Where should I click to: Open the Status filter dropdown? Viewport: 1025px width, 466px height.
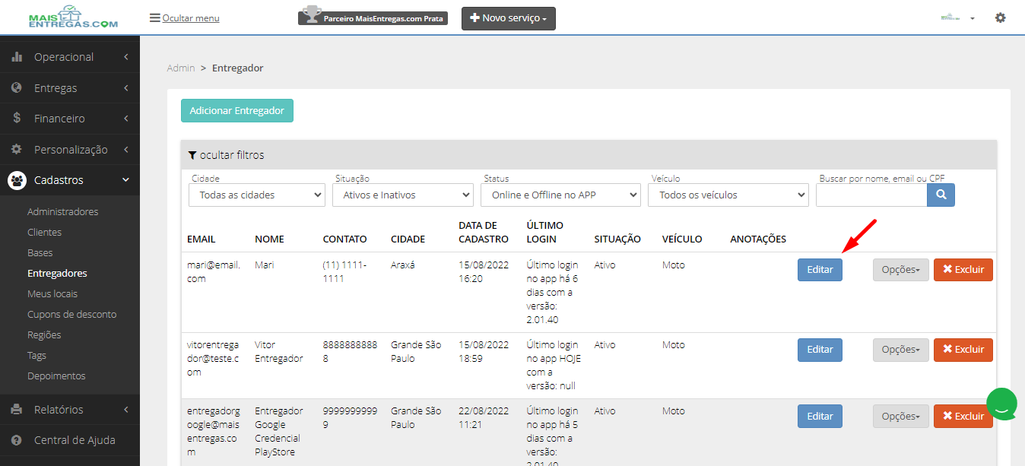point(560,195)
